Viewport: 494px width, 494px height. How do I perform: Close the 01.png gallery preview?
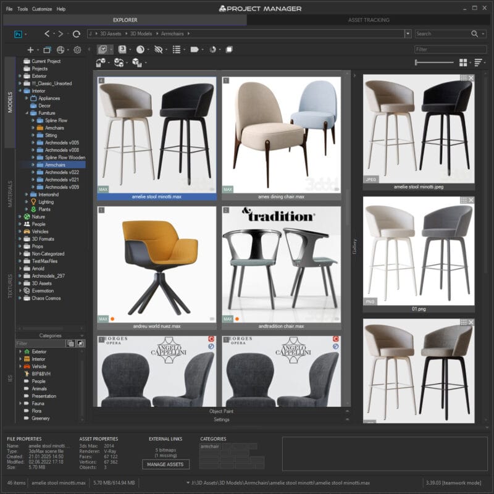(x=471, y=201)
